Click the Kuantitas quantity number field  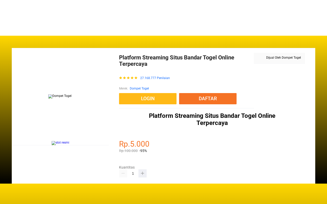tap(133, 173)
